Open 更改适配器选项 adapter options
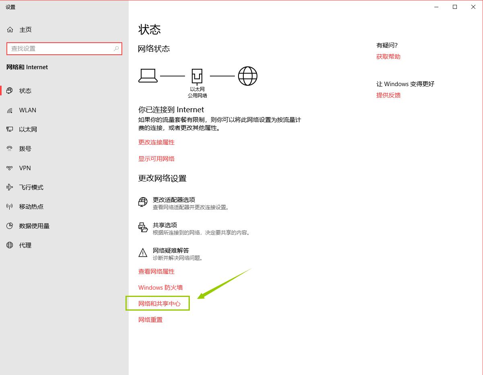Viewport: 483px width, 375px height. (174, 200)
